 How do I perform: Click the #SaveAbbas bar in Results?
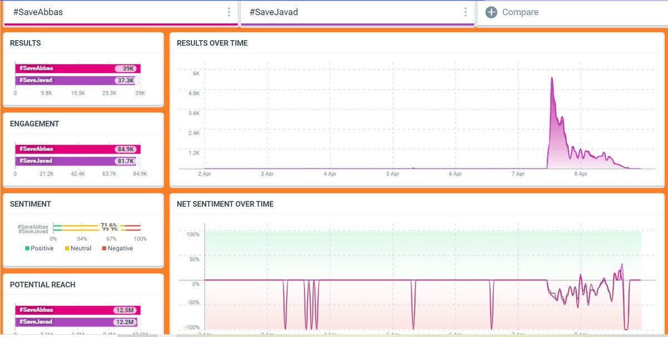(78, 68)
